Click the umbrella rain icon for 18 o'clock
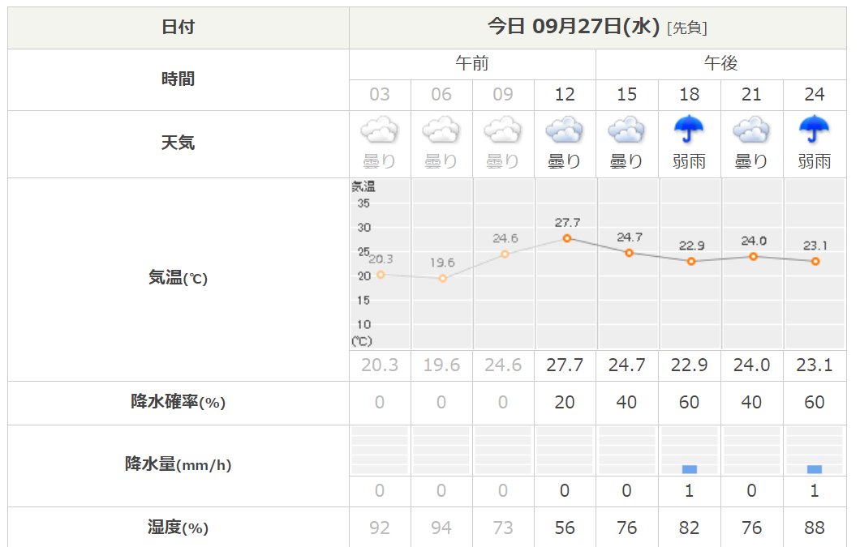 (689, 130)
